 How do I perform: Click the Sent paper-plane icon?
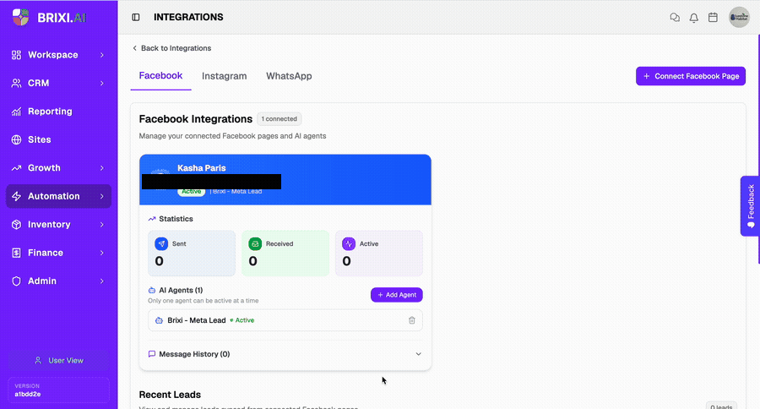(161, 243)
